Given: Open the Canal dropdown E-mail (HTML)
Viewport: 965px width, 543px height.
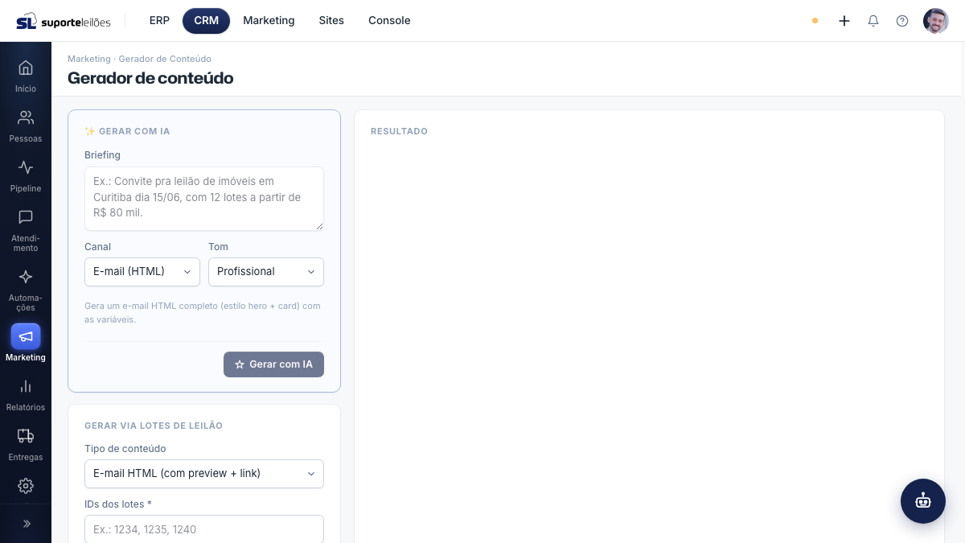Looking at the screenshot, I should tap(142, 272).
